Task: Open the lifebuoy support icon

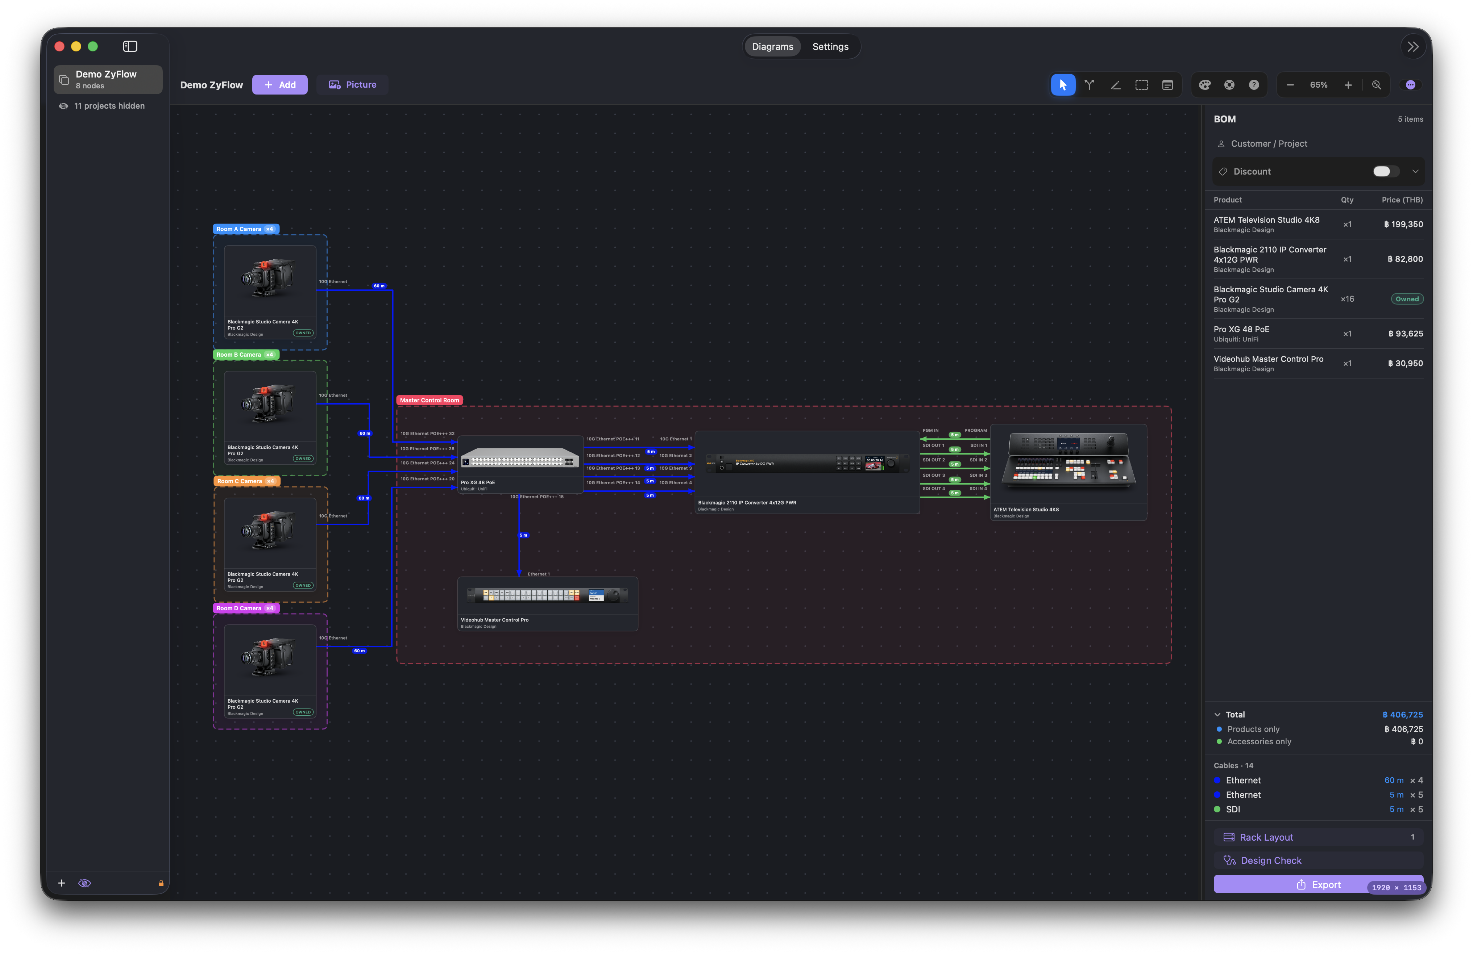Action: coord(1229,85)
